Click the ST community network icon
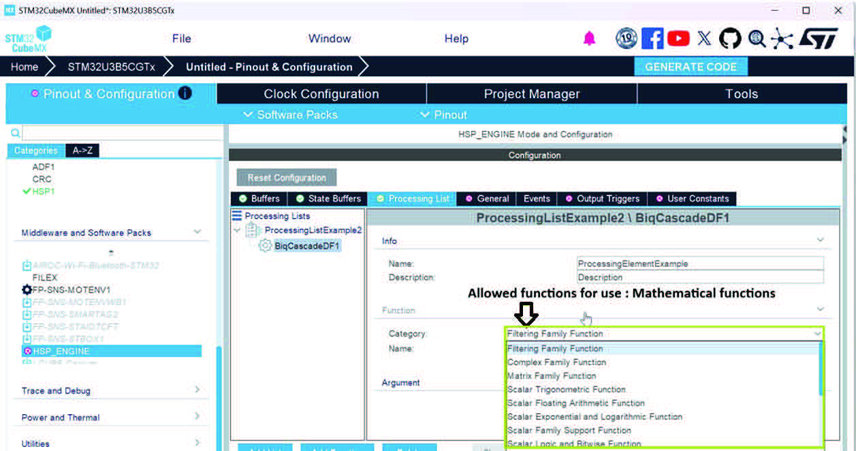The height and width of the screenshot is (451, 856). (x=782, y=39)
